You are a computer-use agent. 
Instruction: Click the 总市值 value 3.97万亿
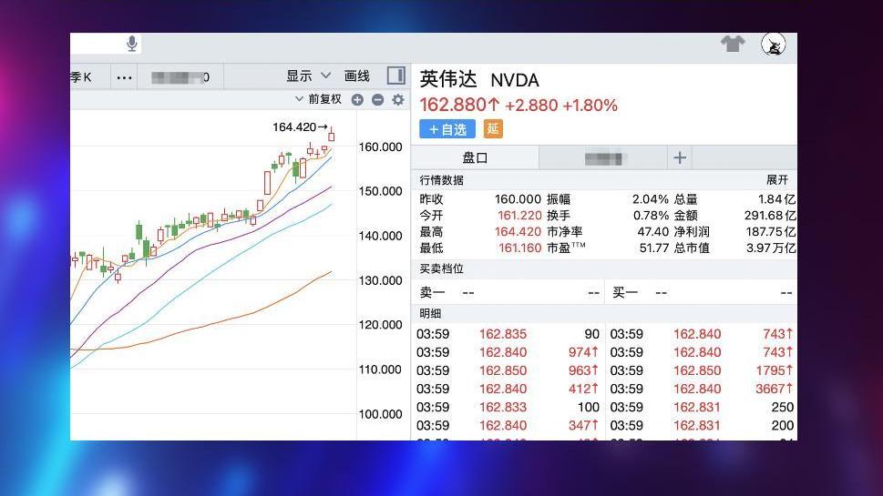(x=770, y=248)
